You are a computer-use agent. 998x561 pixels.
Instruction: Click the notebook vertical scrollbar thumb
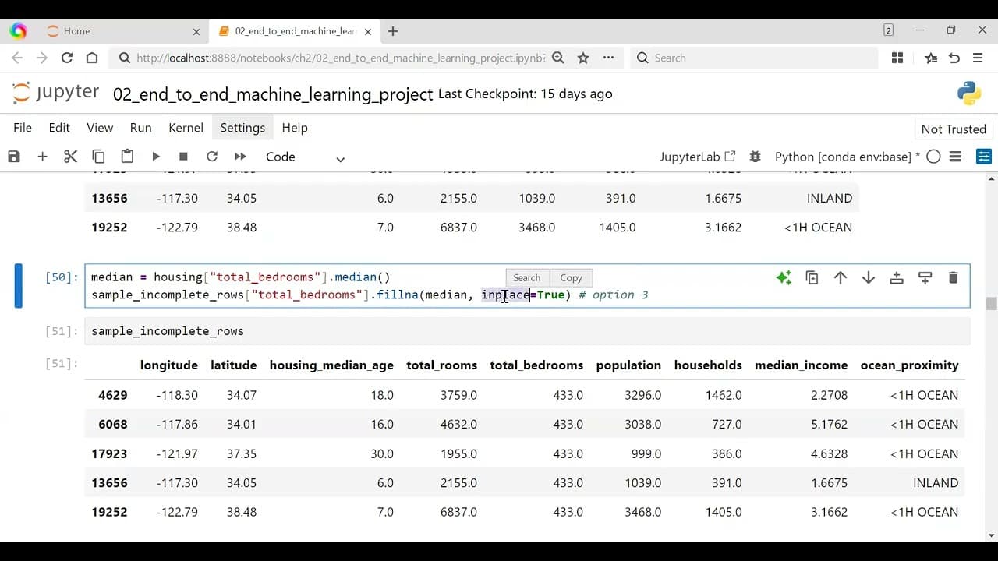991,304
